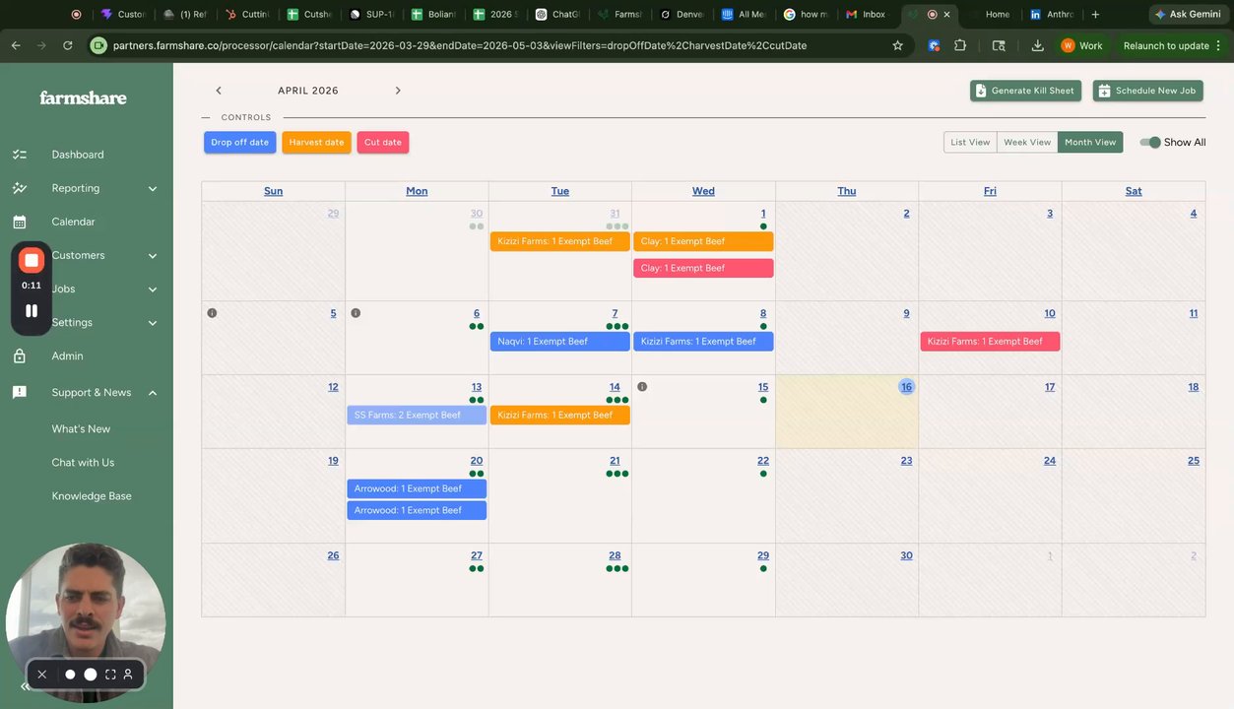Image resolution: width=1234 pixels, height=709 pixels.
Task: Click the person icon on camera controls
Action: 128,675
